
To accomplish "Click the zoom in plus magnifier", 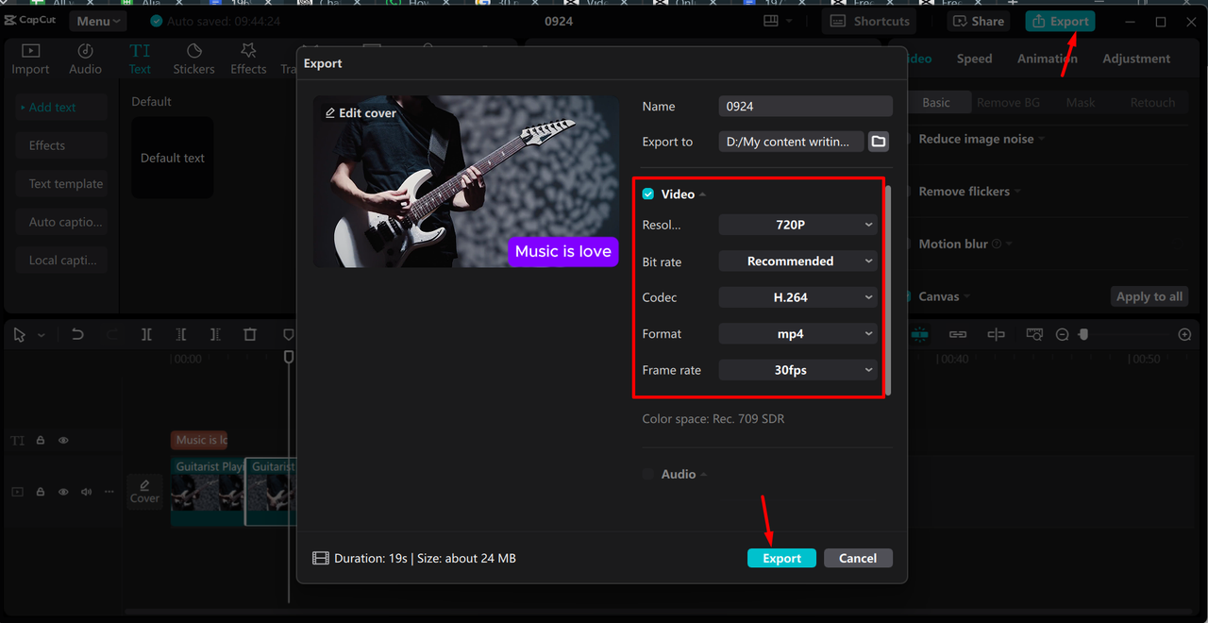I will [1184, 335].
